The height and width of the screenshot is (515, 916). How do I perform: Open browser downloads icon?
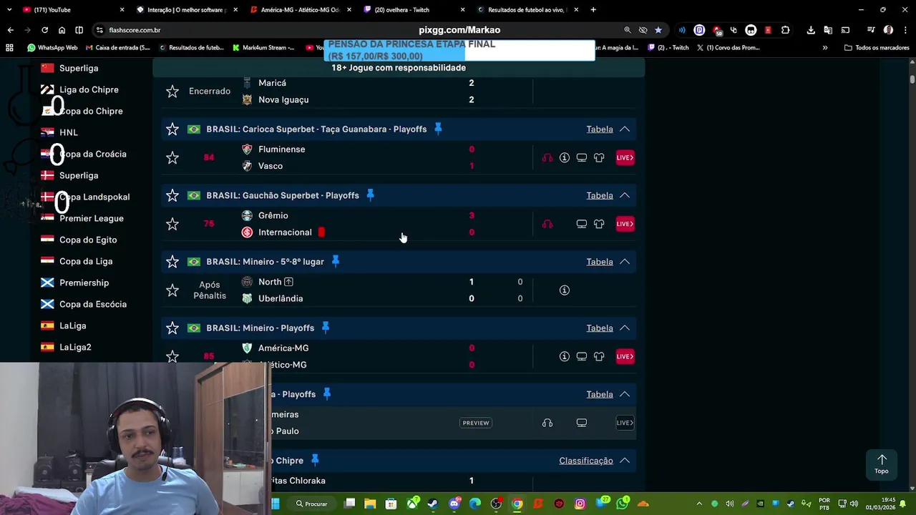pyautogui.click(x=811, y=30)
